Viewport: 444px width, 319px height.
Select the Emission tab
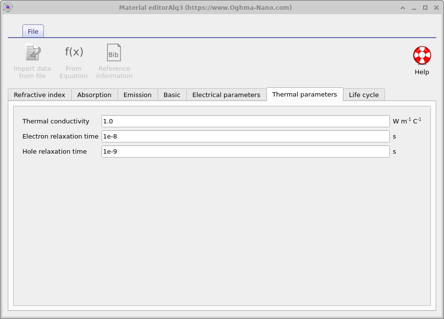(138, 95)
